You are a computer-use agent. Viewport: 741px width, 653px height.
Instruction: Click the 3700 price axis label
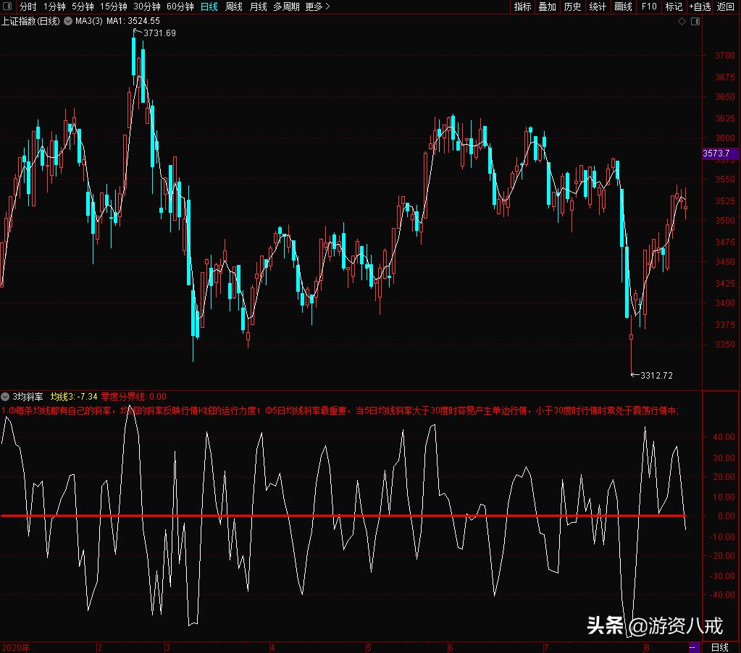[725, 56]
